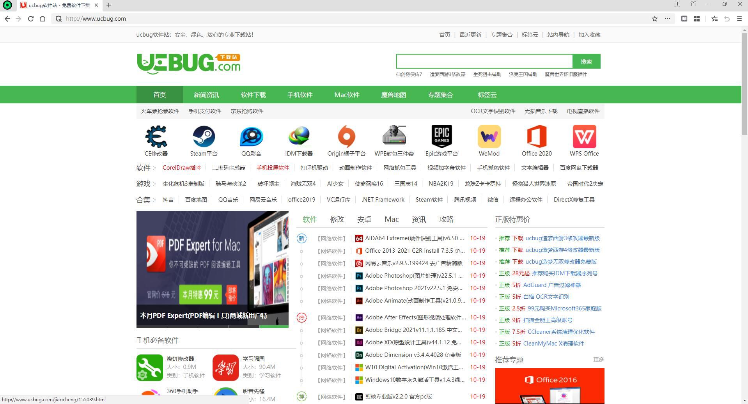Open the WeMod icon

489,136
